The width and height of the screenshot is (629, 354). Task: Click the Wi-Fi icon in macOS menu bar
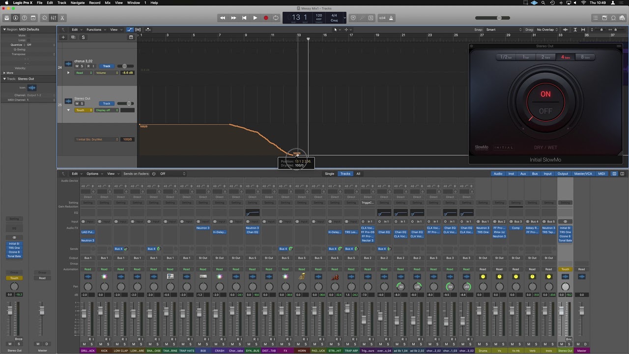[x=583, y=2]
